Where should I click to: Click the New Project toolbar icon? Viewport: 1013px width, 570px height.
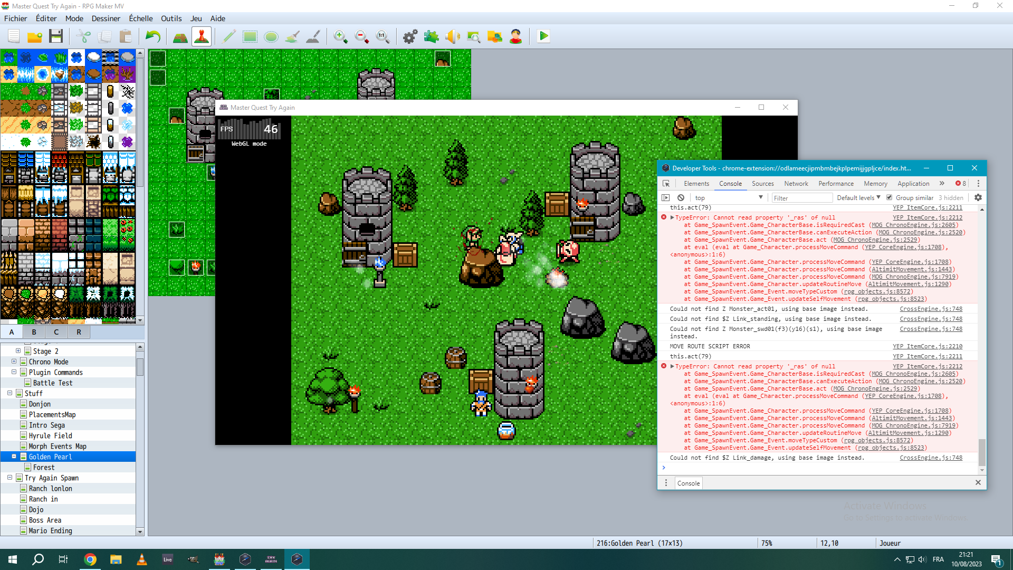point(14,36)
